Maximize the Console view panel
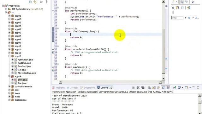202x114 pixels. click(198, 88)
